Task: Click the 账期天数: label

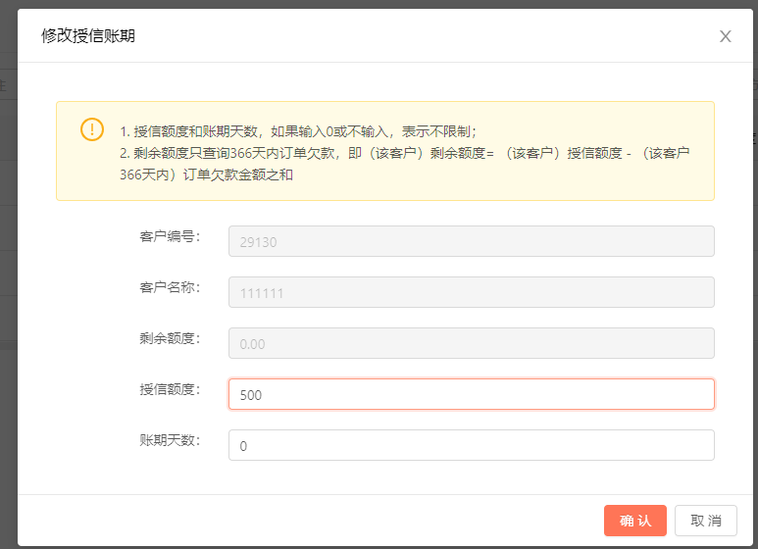Action: point(170,440)
